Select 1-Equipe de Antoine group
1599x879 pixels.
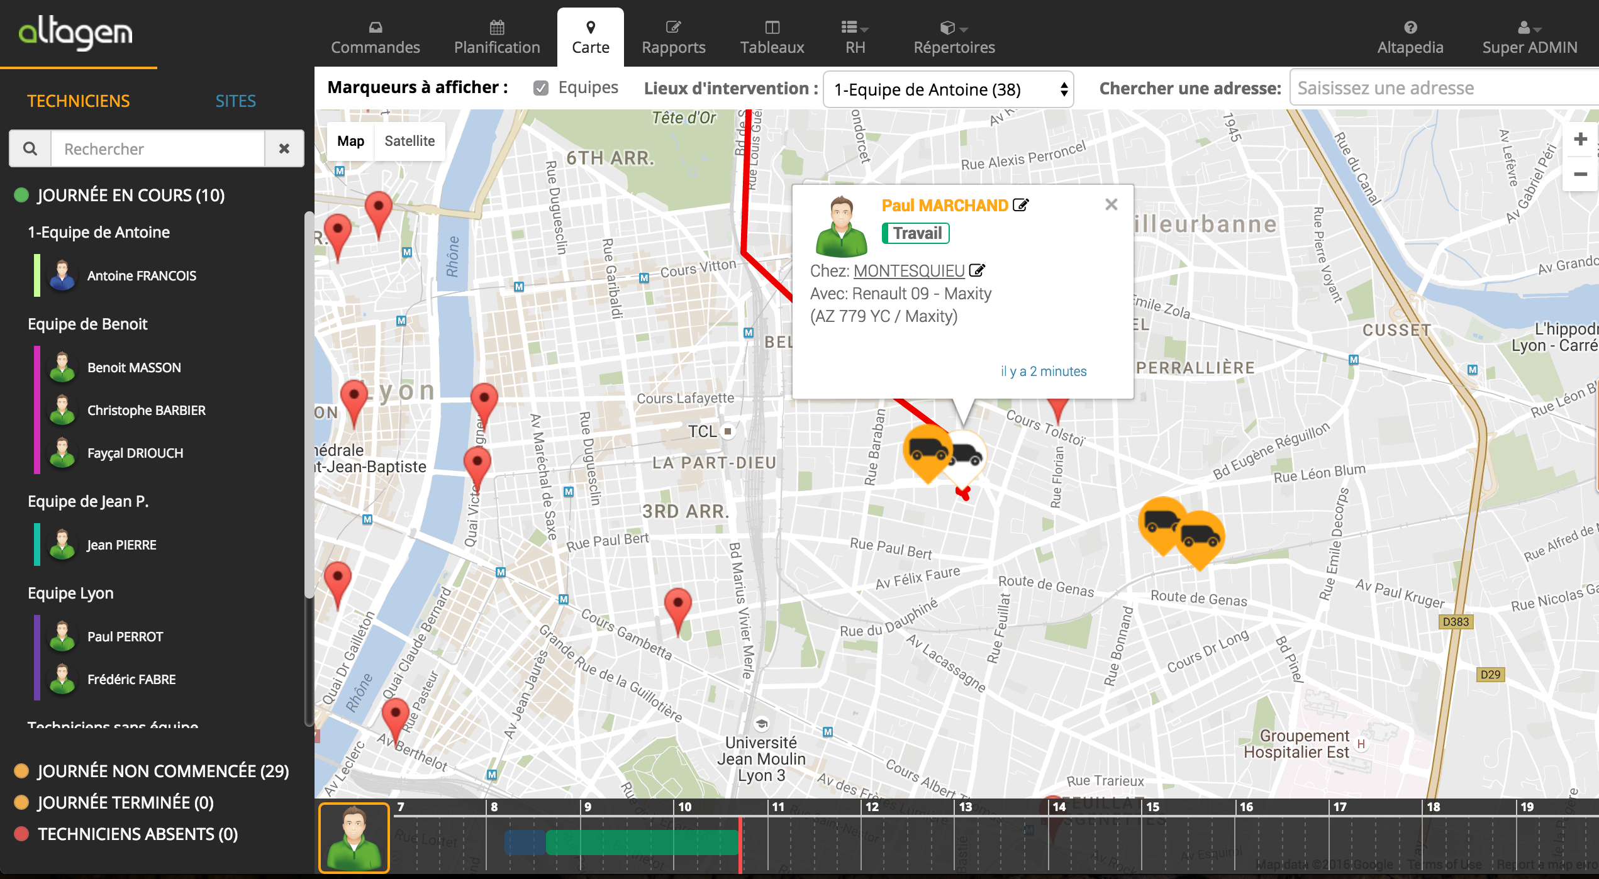pyautogui.click(x=99, y=232)
